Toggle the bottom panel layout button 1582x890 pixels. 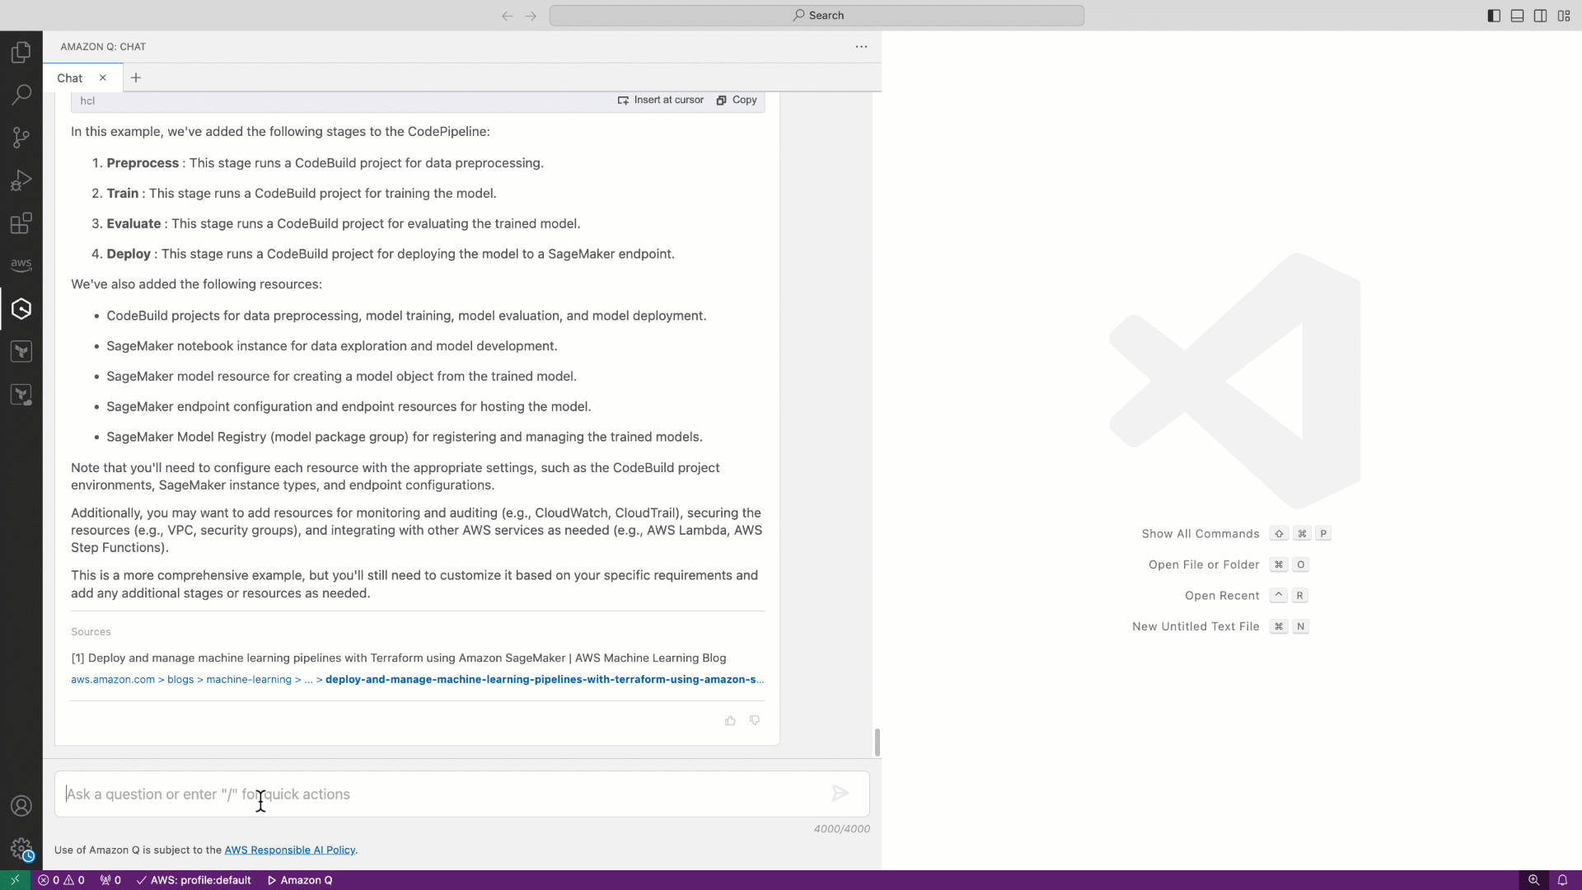coord(1517,16)
